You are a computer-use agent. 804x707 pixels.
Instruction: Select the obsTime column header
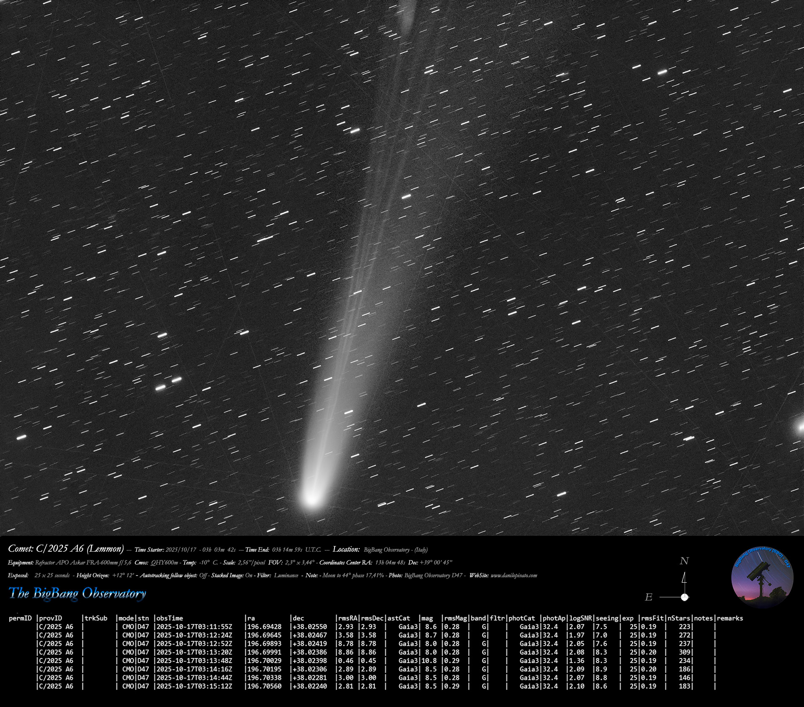tap(170, 618)
